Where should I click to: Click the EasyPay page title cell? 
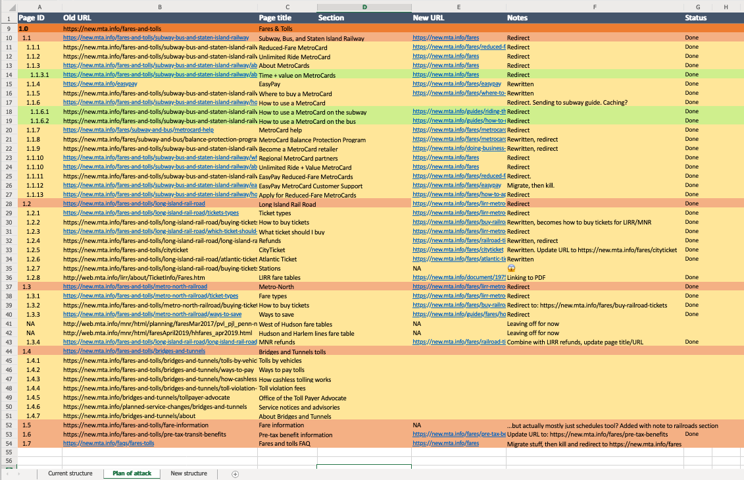287,84
